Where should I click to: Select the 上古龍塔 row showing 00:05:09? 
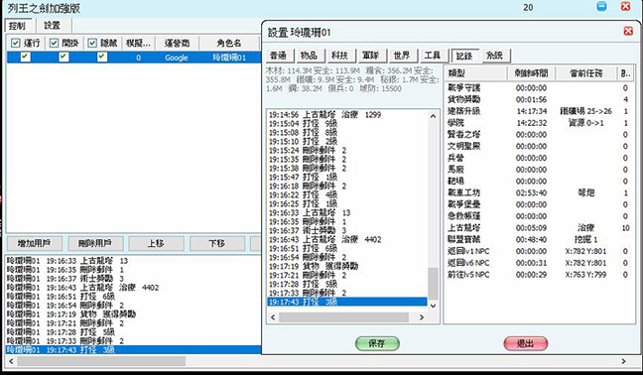click(539, 228)
